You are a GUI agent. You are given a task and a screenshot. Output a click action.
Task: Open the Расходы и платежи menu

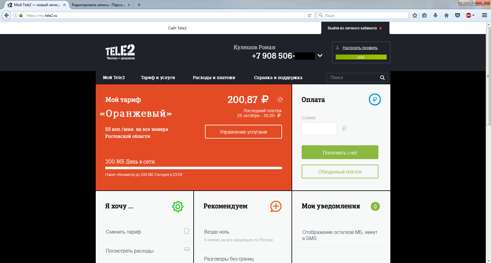[214, 78]
